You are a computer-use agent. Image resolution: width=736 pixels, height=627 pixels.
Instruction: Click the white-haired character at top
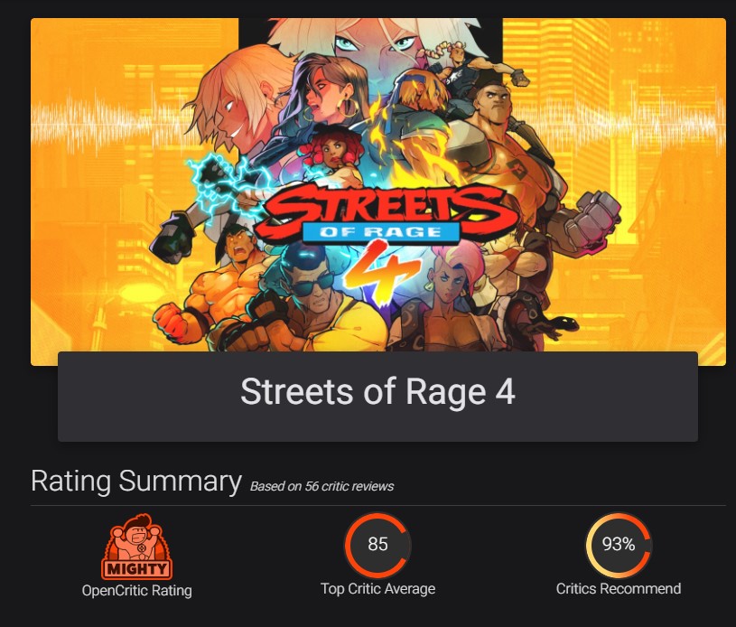(x=376, y=40)
